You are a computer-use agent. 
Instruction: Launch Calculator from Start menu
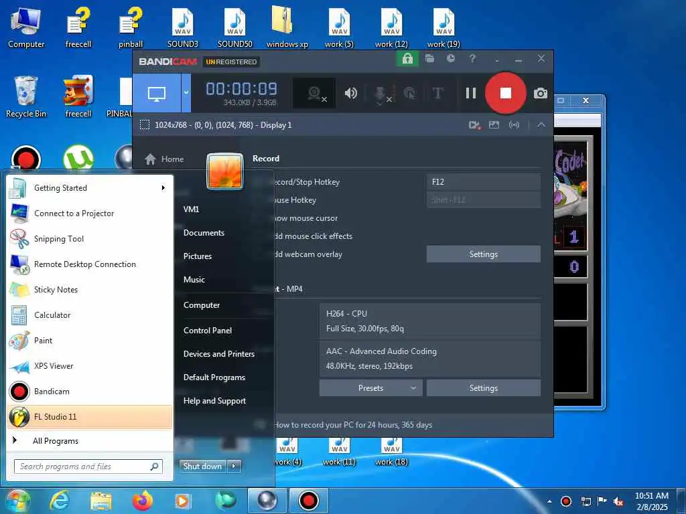click(x=90, y=315)
